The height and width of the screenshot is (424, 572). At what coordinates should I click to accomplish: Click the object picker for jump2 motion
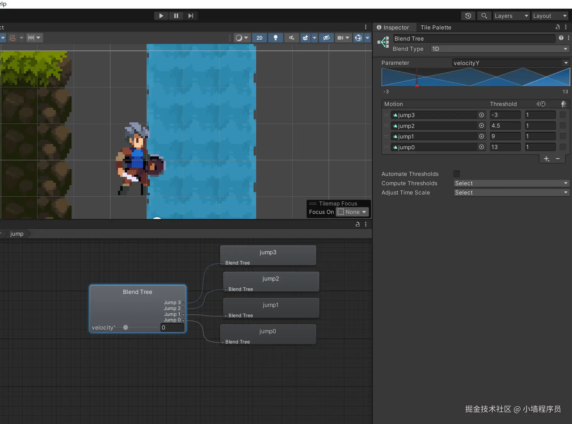[x=482, y=126]
